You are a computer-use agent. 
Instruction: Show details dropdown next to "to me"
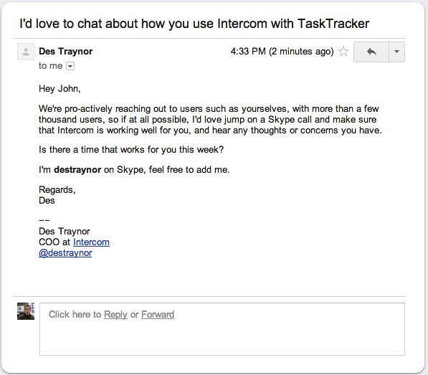click(70, 66)
